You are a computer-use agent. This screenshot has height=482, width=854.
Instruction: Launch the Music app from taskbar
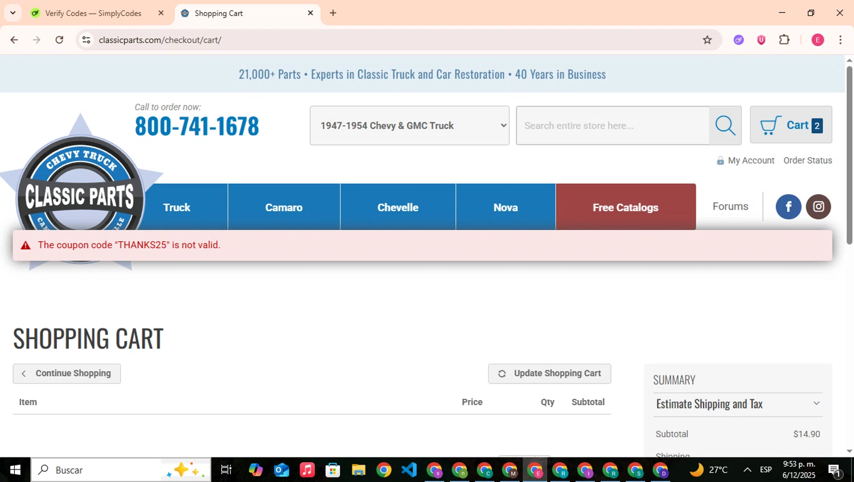[307, 469]
